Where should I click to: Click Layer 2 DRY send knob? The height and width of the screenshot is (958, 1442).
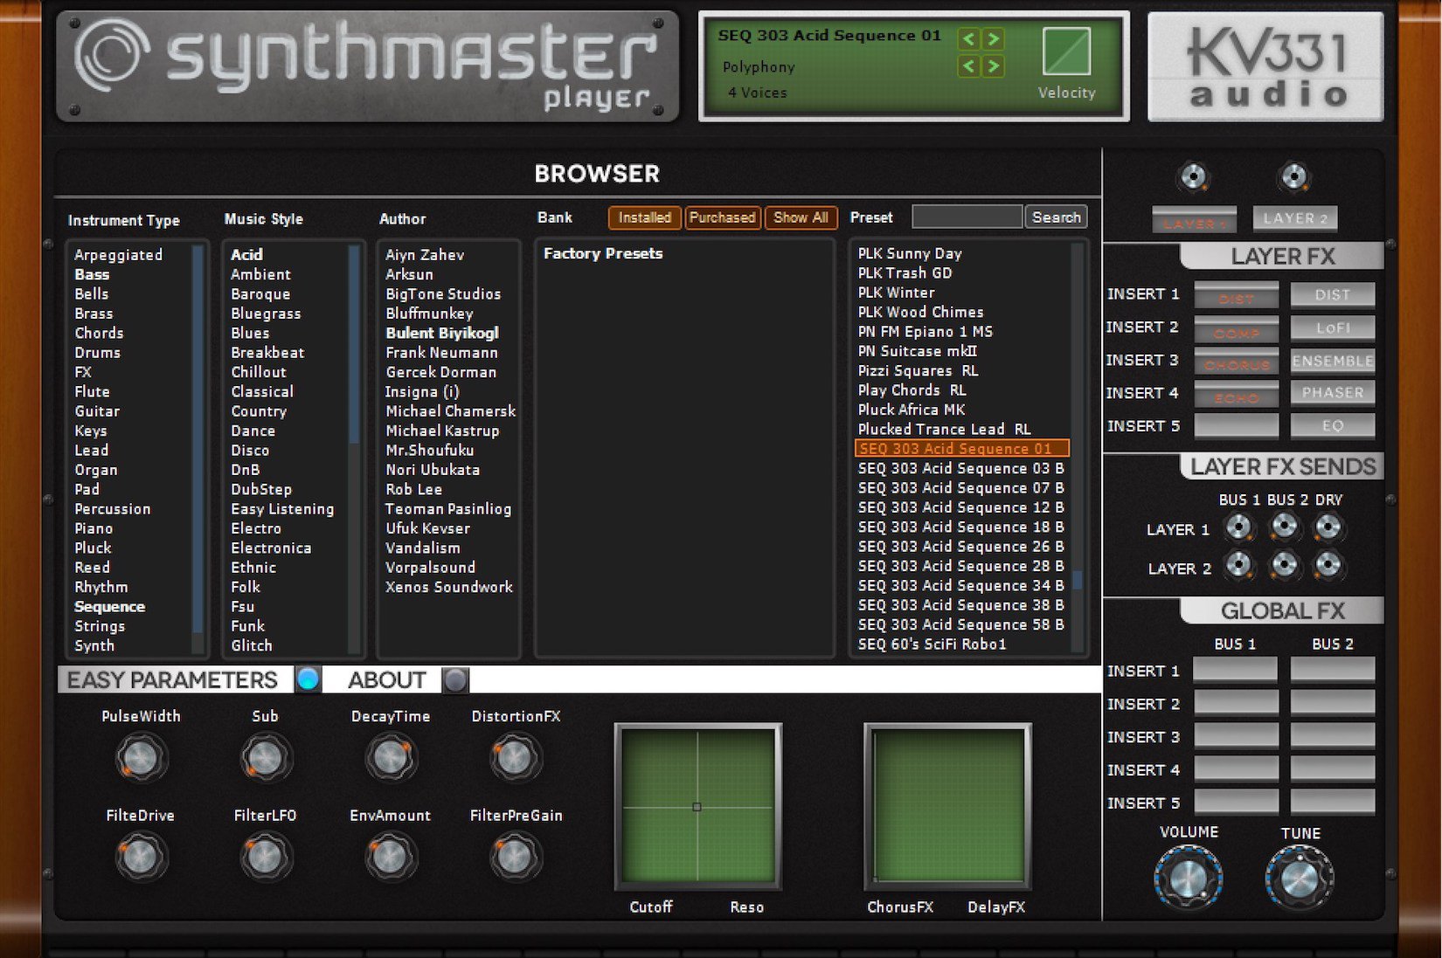1328,565
